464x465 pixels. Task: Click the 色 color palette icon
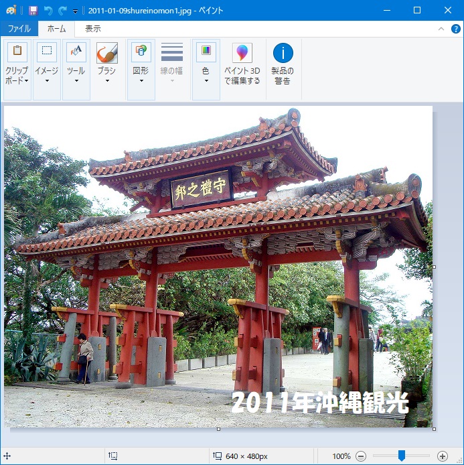(x=206, y=52)
